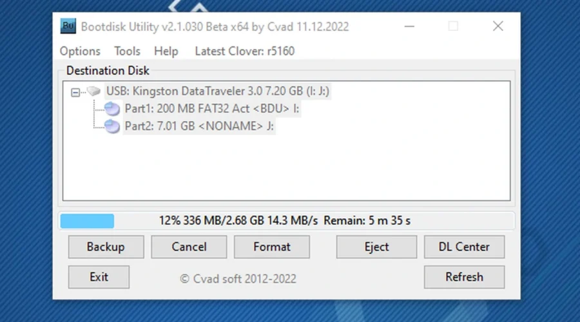Click the Part2 partition disk icon
Image resolution: width=580 pixels, height=322 pixels.
112,127
